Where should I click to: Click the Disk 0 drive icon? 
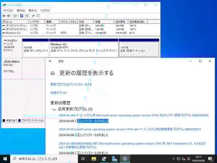click(5, 41)
